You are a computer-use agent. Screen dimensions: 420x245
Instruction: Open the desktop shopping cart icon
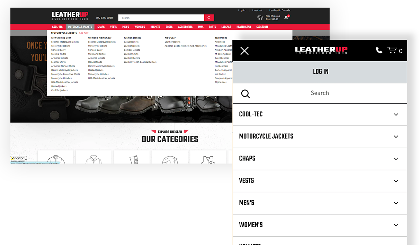point(286,17)
